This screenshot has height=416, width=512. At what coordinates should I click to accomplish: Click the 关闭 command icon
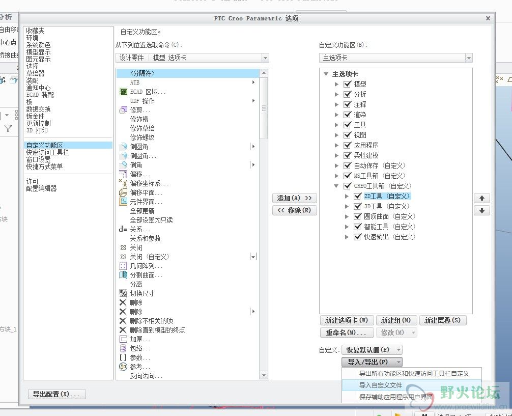pos(123,247)
